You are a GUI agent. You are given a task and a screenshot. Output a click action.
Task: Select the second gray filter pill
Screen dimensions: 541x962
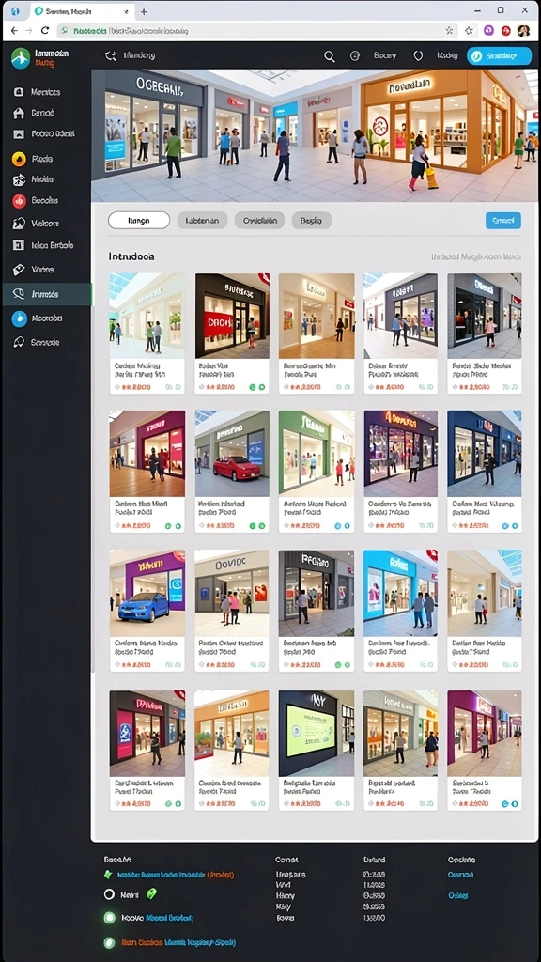point(203,220)
